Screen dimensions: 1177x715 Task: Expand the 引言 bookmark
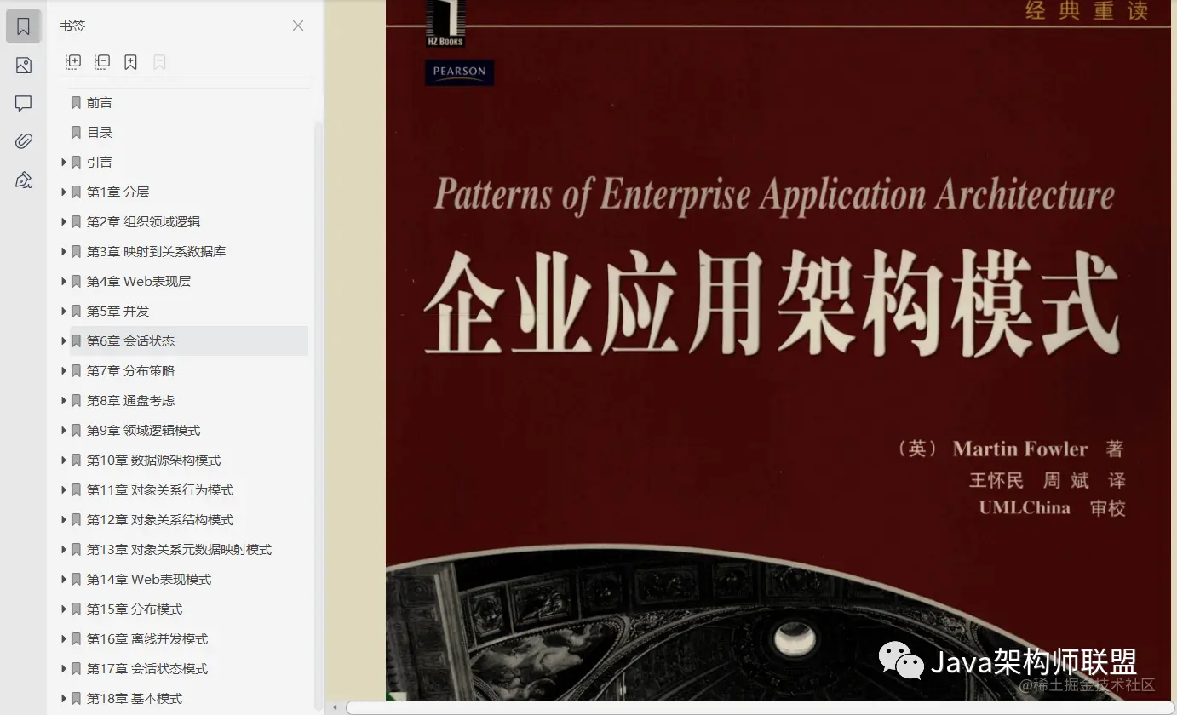(x=63, y=162)
